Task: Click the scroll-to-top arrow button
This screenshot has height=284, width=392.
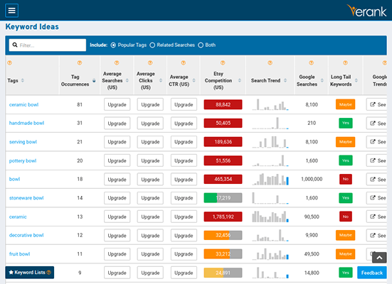Action: coord(379,258)
